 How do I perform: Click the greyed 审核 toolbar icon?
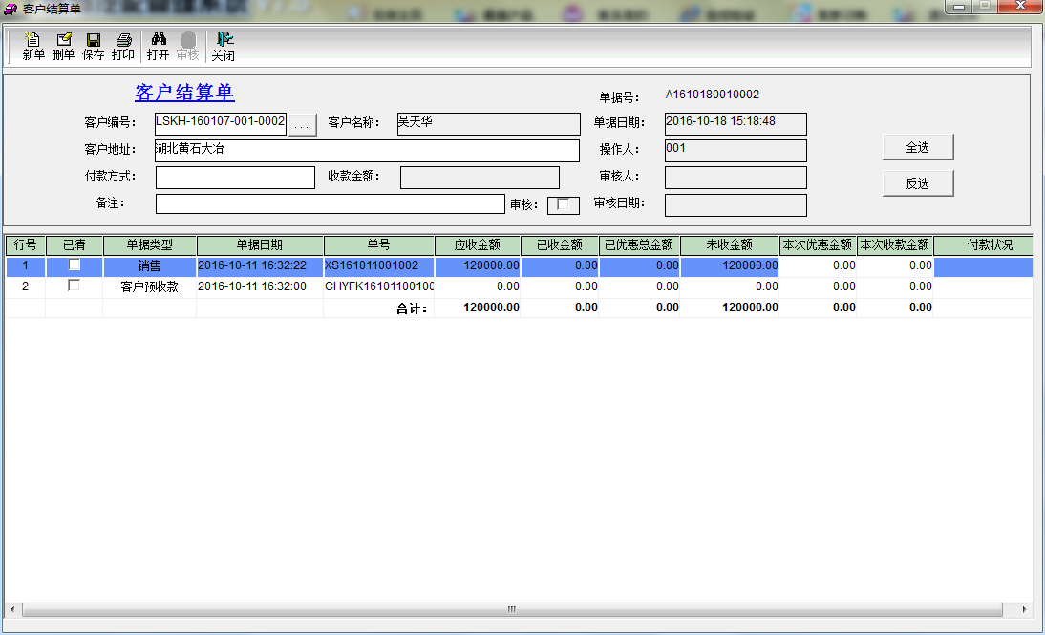188,47
